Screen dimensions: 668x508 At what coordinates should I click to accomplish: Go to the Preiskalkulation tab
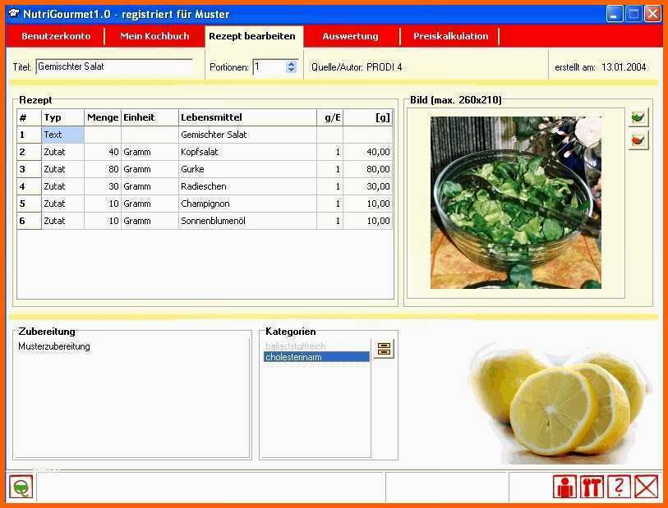coord(451,36)
